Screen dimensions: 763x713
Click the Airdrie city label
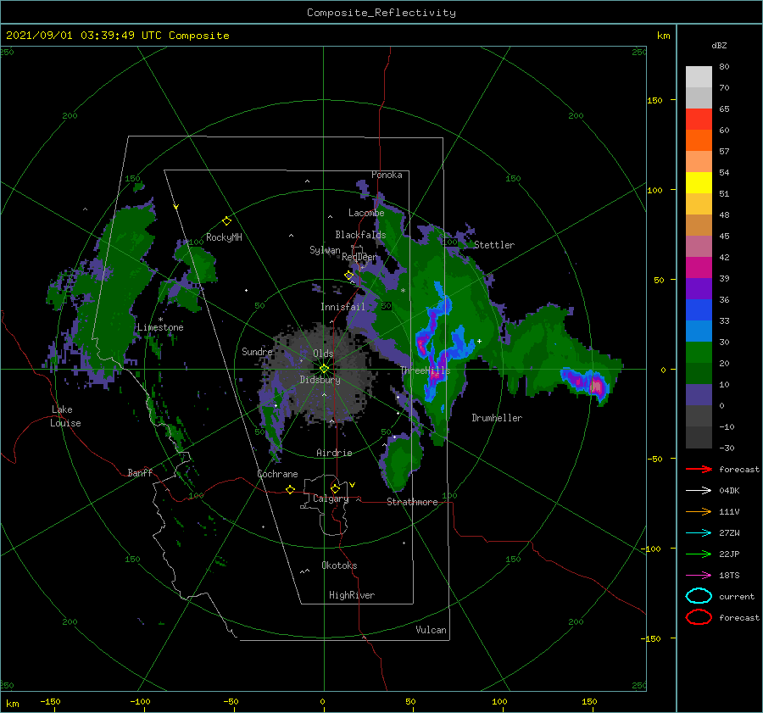pos(334,453)
